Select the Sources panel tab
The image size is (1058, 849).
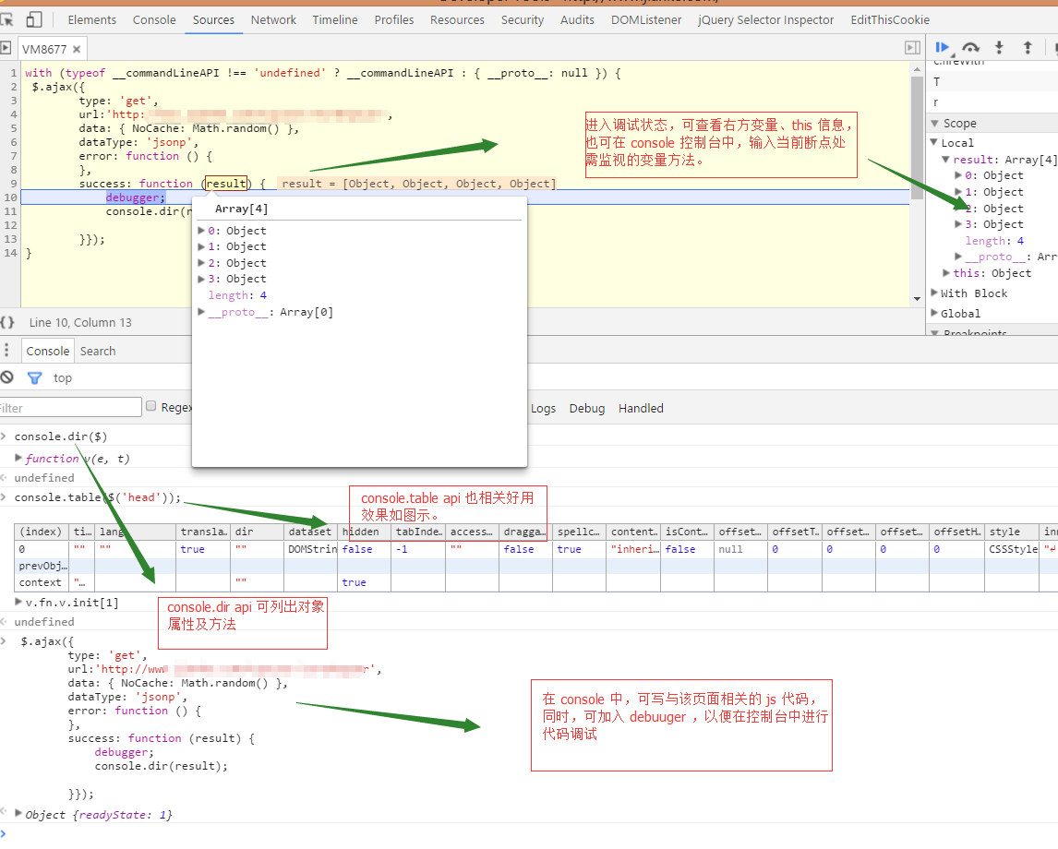point(213,19)
